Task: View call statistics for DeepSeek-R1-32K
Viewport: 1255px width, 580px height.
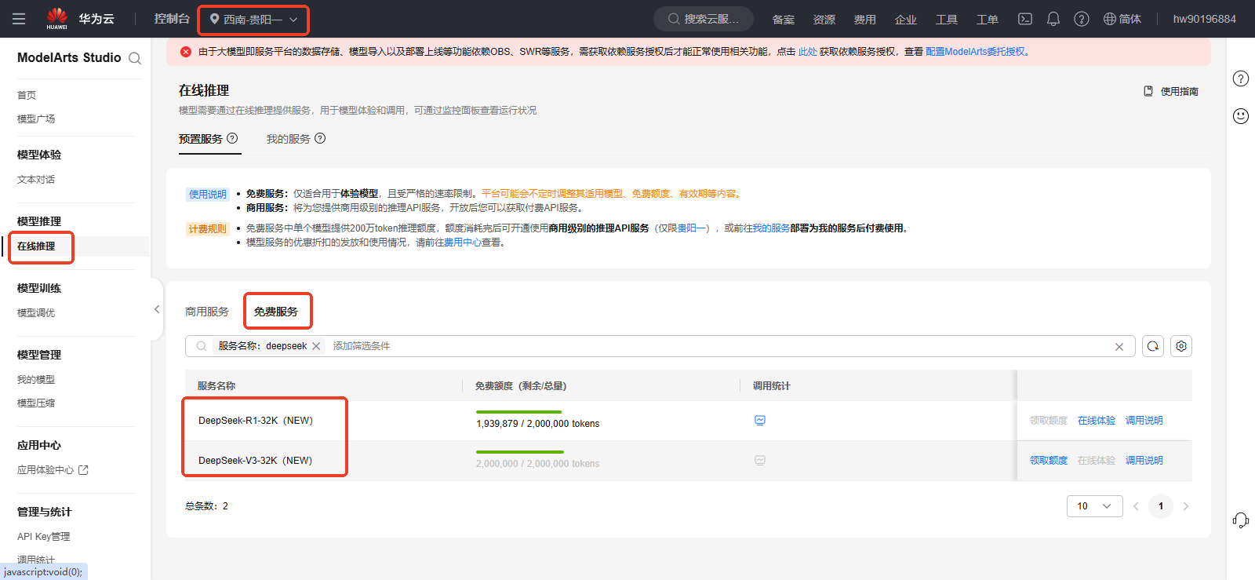Action: [x=760, y=421]
